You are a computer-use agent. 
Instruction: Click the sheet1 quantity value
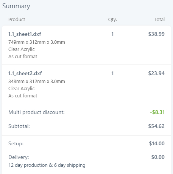tap(112, 34)
